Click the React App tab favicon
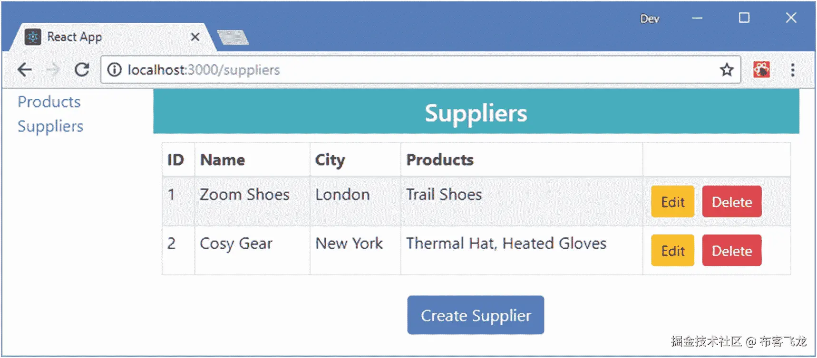Screen dimensions: 817x358 pyautogui.click(x=33, y=37)
